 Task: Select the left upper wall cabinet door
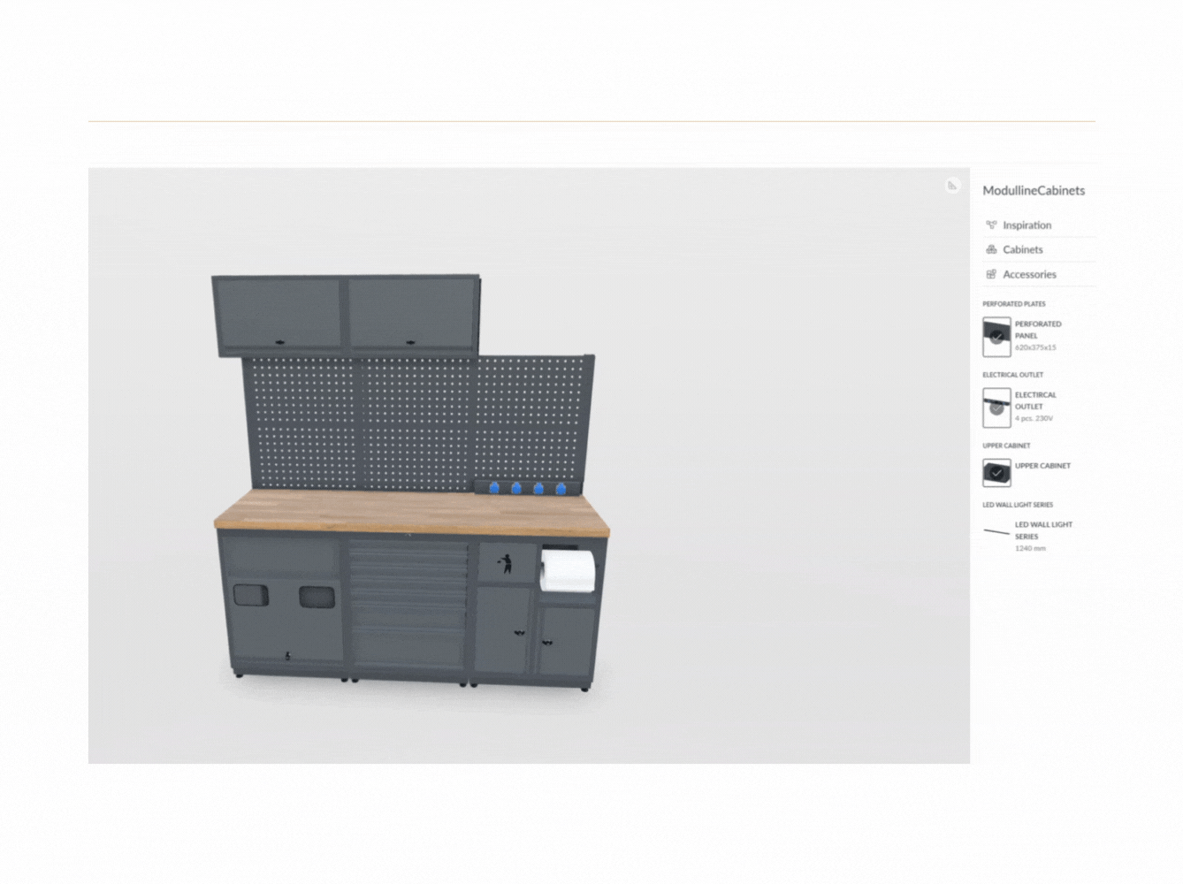pyautogui.click(x=278, y=314)
